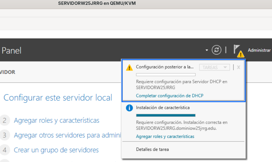Image resolution: width=272 pixels, height=162 pixels.
Task: Open Detalles de tarea
Action: click(x=152, y=149)
